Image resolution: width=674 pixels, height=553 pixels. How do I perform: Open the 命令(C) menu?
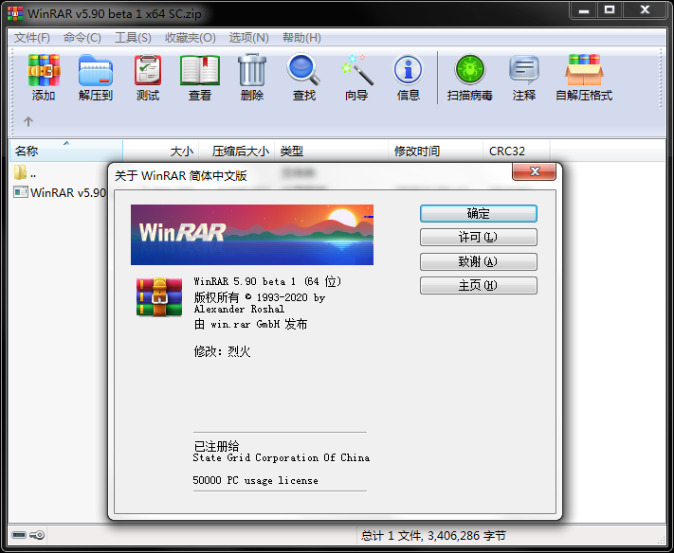pyautogui.click(x=82, y=38)
